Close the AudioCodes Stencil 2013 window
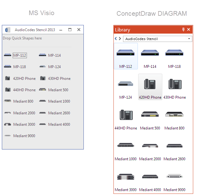 tap(79, 30)
